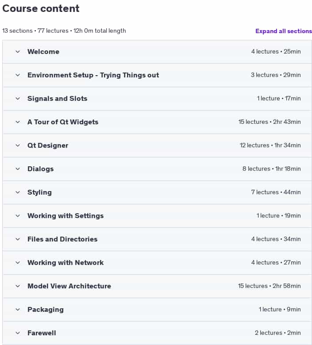Expand the A Tour of Qt Widgets chevron
312x345 pixels.
click(x=18, y=122)
